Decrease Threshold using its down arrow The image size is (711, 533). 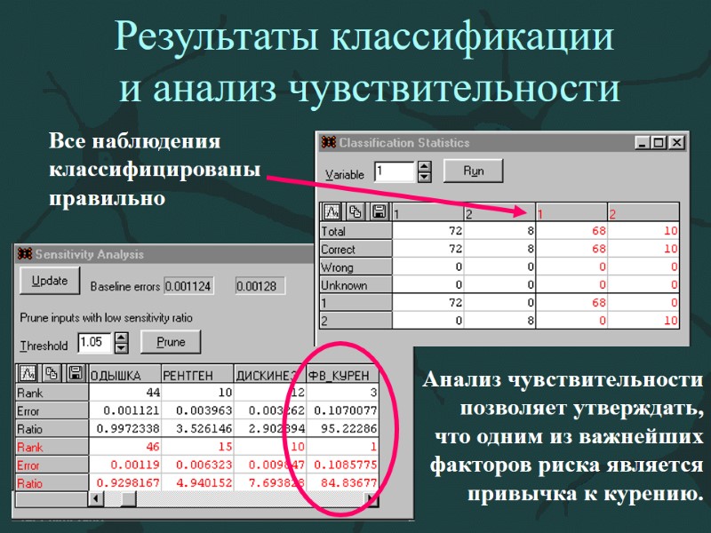120,346
